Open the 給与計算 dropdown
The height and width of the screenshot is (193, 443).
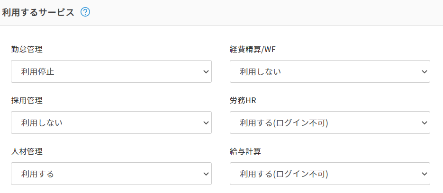[330, 174]
